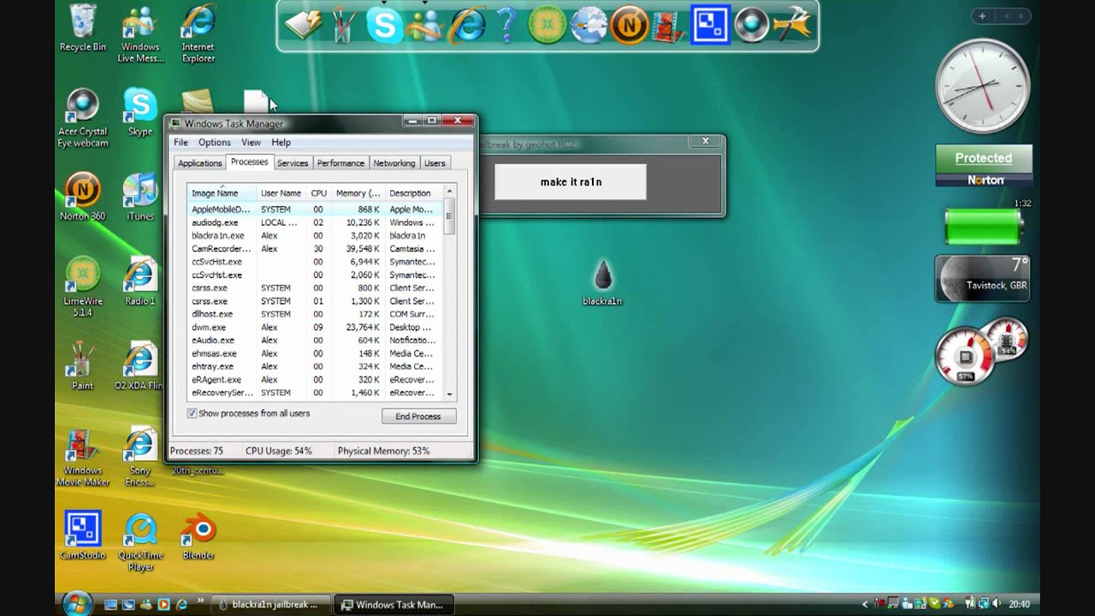Switch to the Users tab
This screenshot has width=1095, height=616.
(x=435, y=163)
